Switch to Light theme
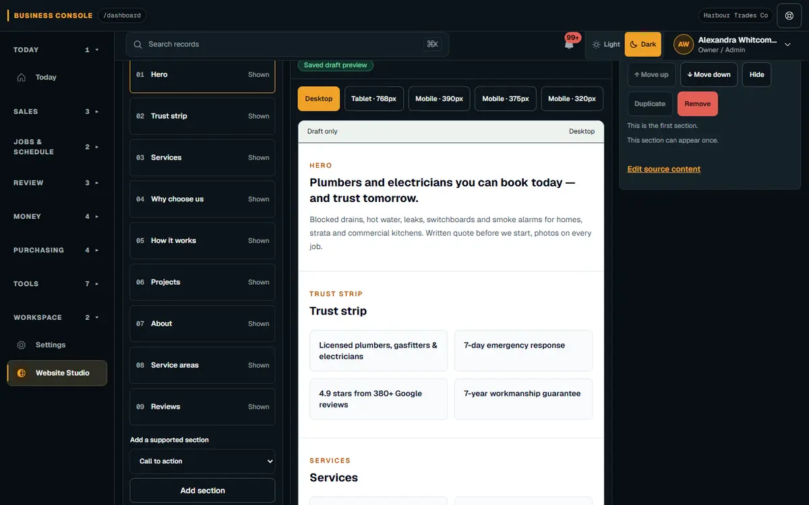Viewport: 809px width, 505px height. coord(605,44)
